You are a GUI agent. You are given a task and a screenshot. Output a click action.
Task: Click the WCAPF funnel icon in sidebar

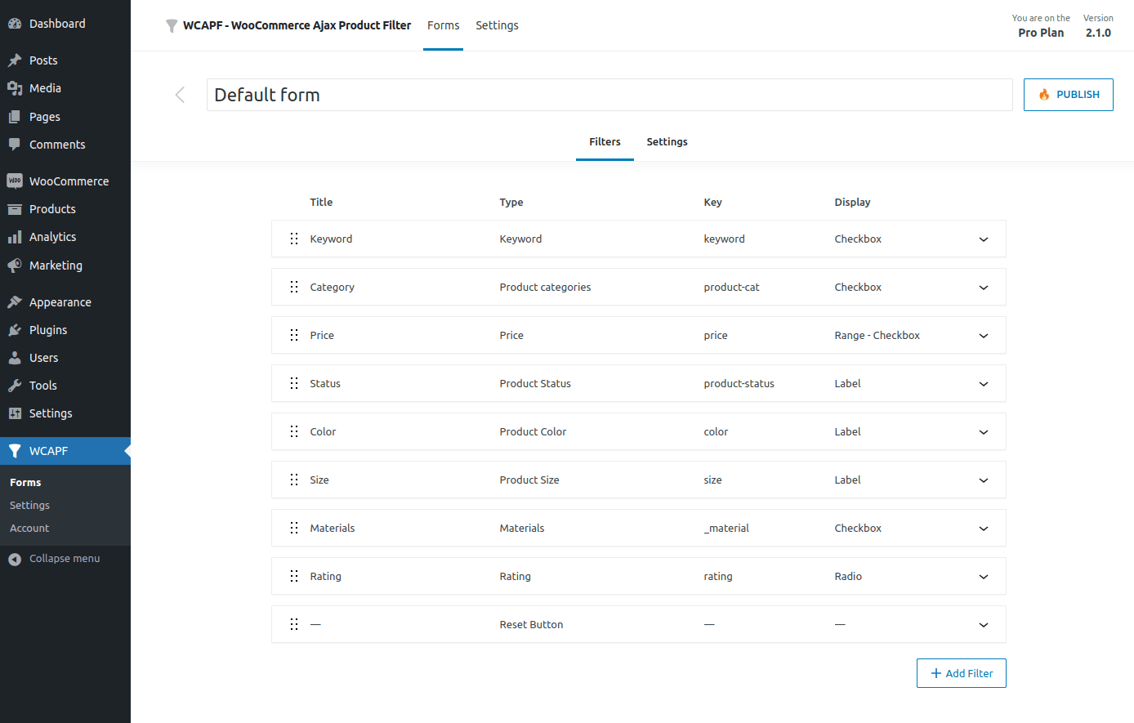point(15,451)
